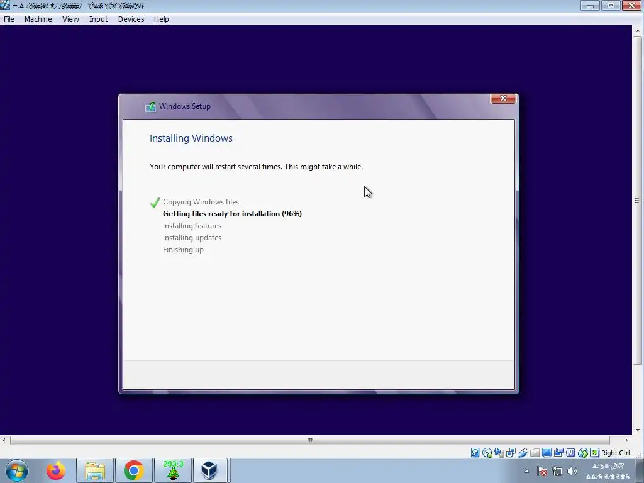Image resolution: width=644 pixels, height=483 pixels.
Task: Select the VirtualBox cube taskbar icon
Action: tap(209, 470)
